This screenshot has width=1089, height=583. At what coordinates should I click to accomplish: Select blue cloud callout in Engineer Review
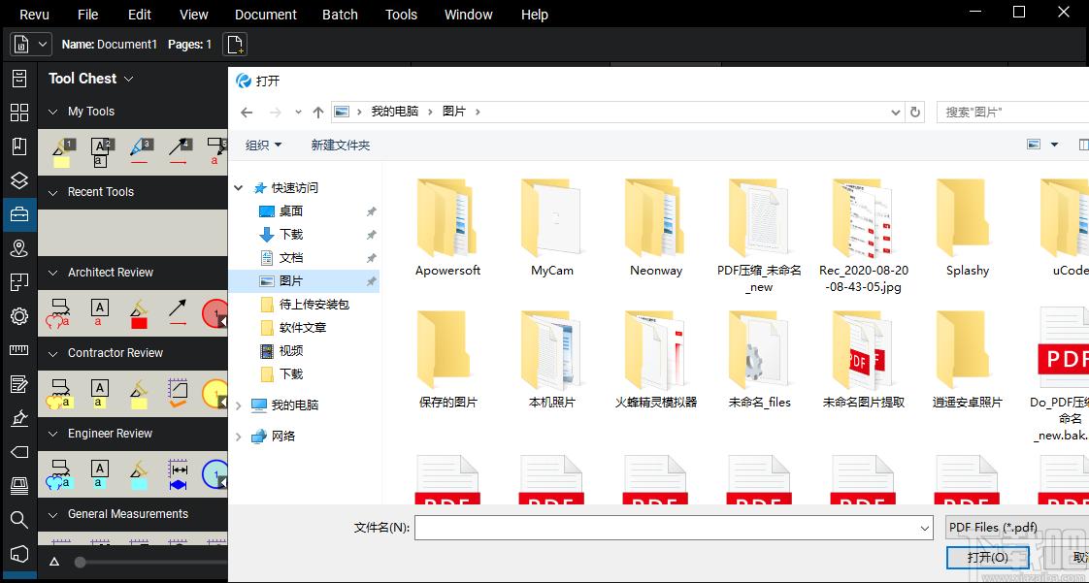coord(58,474)
